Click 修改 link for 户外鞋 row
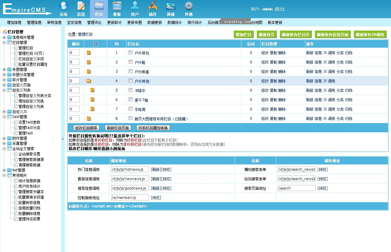 [x=265, y=62]
